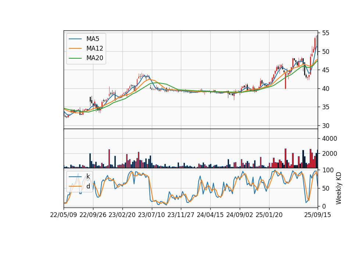Click the 22/09/26 date tick label

click(93, 215)
